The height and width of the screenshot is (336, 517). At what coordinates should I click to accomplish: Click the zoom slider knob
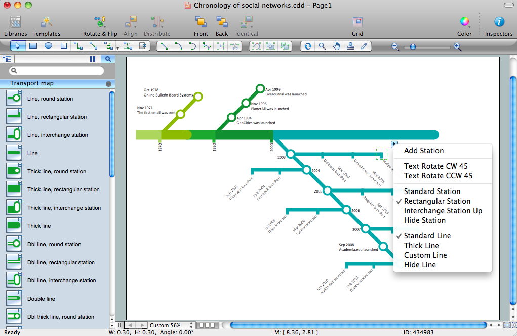pyautogui.click(x=413, y=46)
